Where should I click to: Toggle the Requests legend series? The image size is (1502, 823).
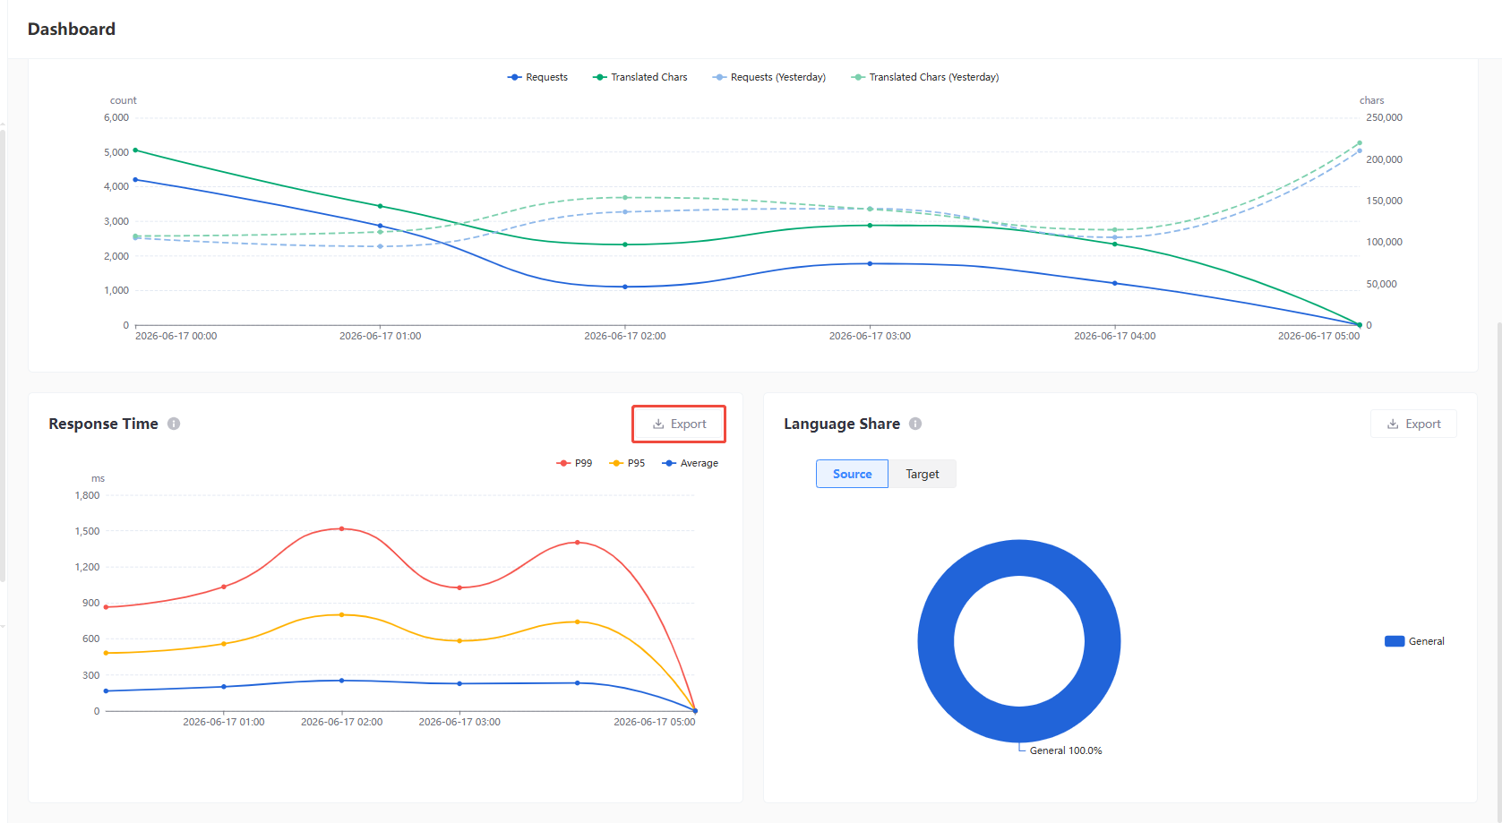(537, 77)
